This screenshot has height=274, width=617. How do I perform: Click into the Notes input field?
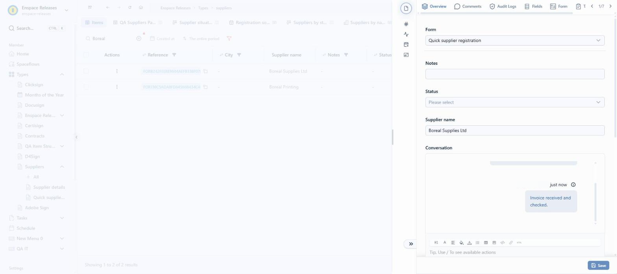point(515,74)
